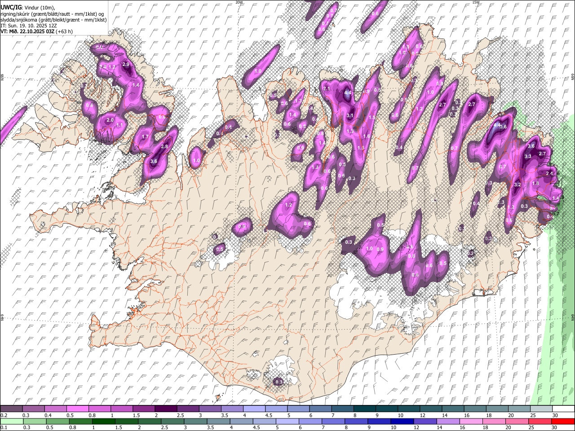575x431 pixels.
Task: Click the upper legend dark teal swatch labeled 8
Action: point(365,409)
